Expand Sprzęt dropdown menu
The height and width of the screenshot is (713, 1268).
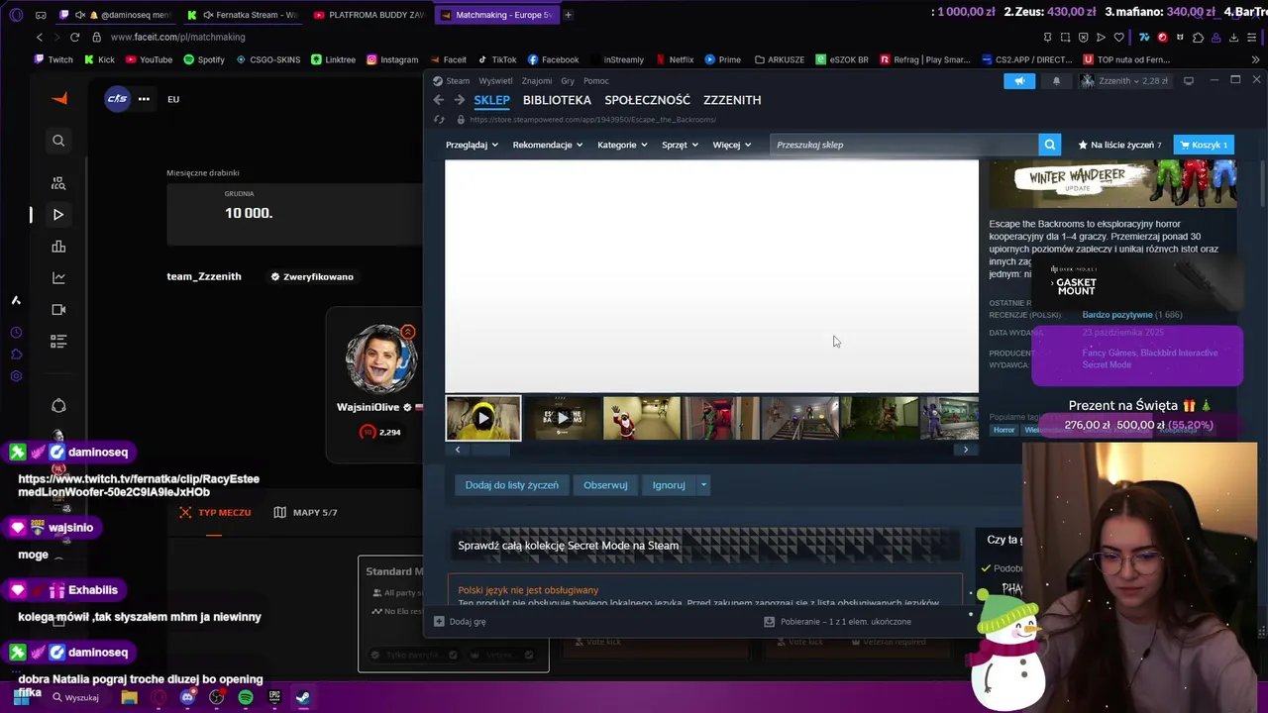(680, 145)
